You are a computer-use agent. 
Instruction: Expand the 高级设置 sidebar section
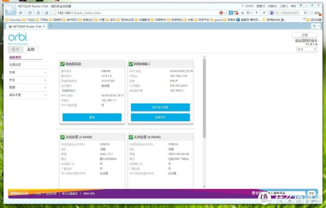[28, 95]
